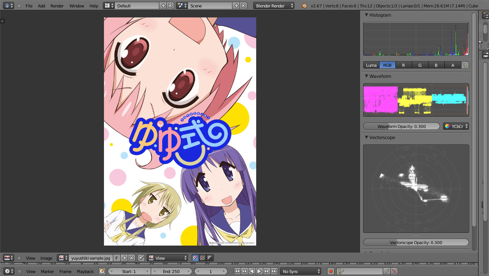Collapse the timeline header menus
The height and width of the screenshot is (276, 489).
point(19,271)
